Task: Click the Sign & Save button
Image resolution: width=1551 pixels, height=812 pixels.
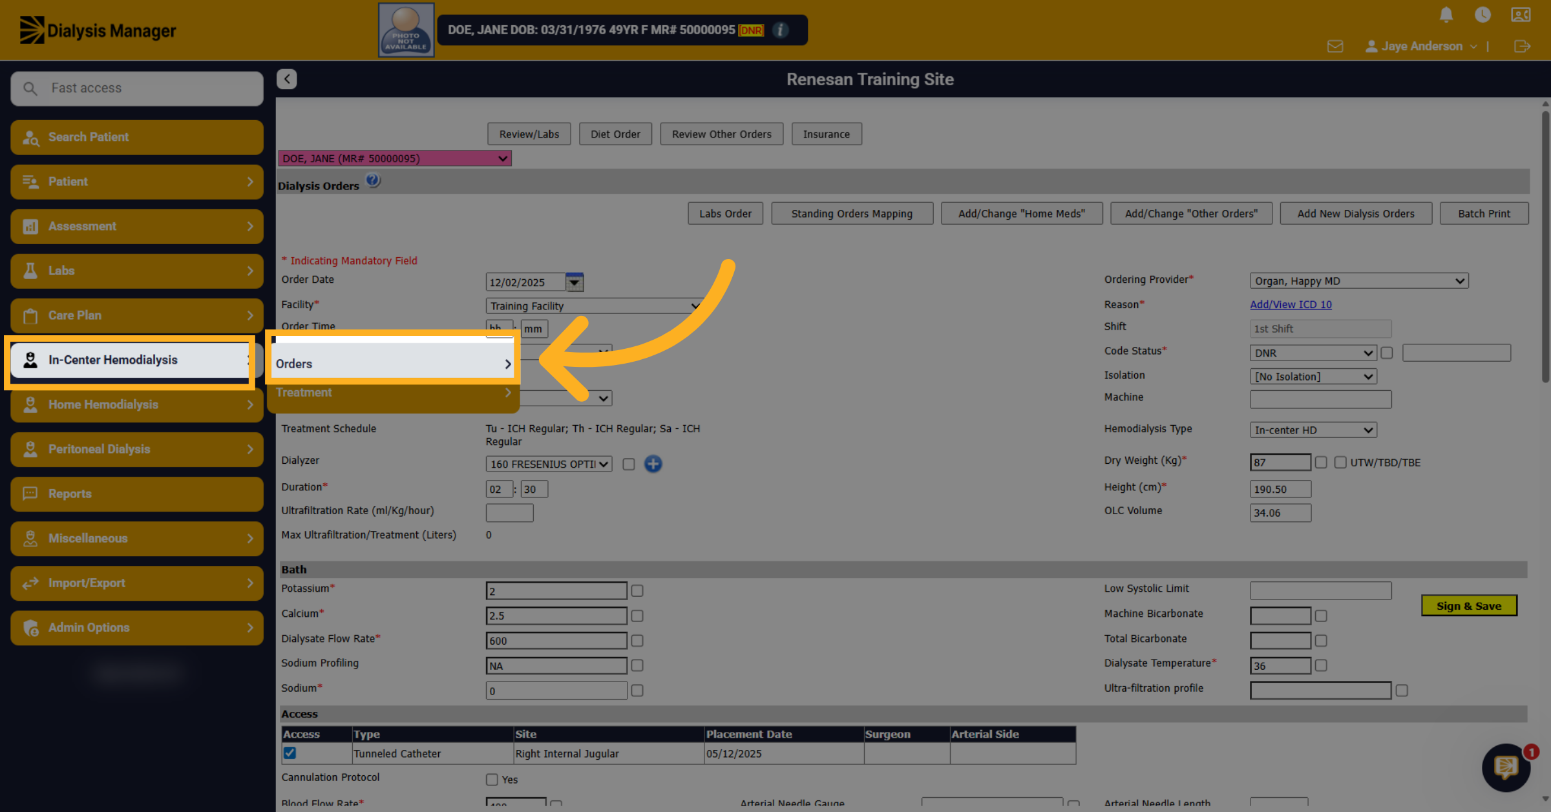Action: 1469,606
